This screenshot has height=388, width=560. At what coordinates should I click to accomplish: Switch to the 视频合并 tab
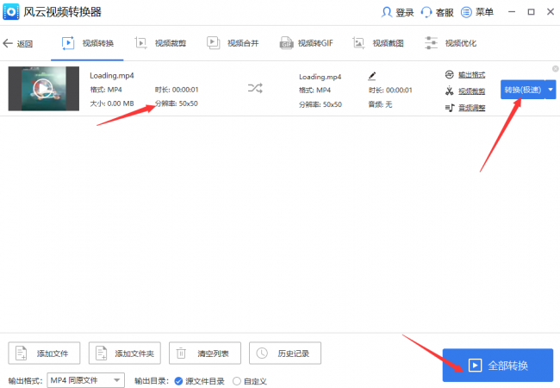point(233,43)
